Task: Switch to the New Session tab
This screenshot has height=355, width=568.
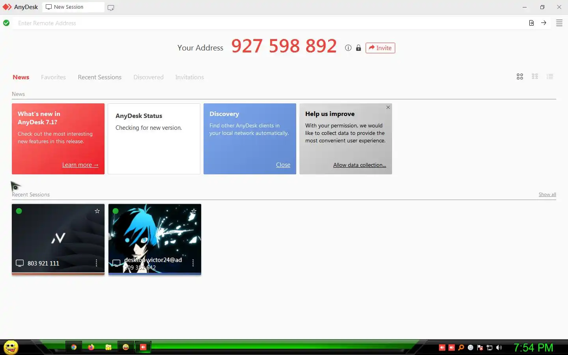Action: pyautogui.click(x=73, y=7)
